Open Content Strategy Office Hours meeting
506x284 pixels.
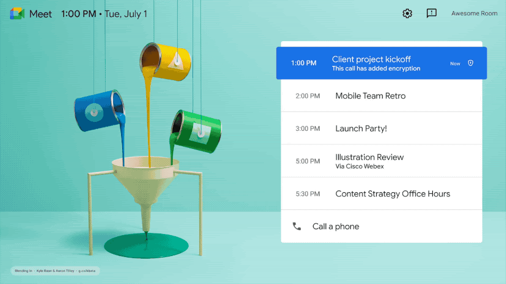(x=382, y=193)
